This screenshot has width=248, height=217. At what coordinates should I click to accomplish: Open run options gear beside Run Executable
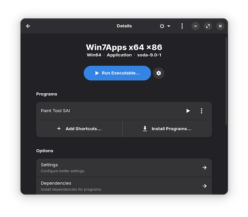[159, 73]
